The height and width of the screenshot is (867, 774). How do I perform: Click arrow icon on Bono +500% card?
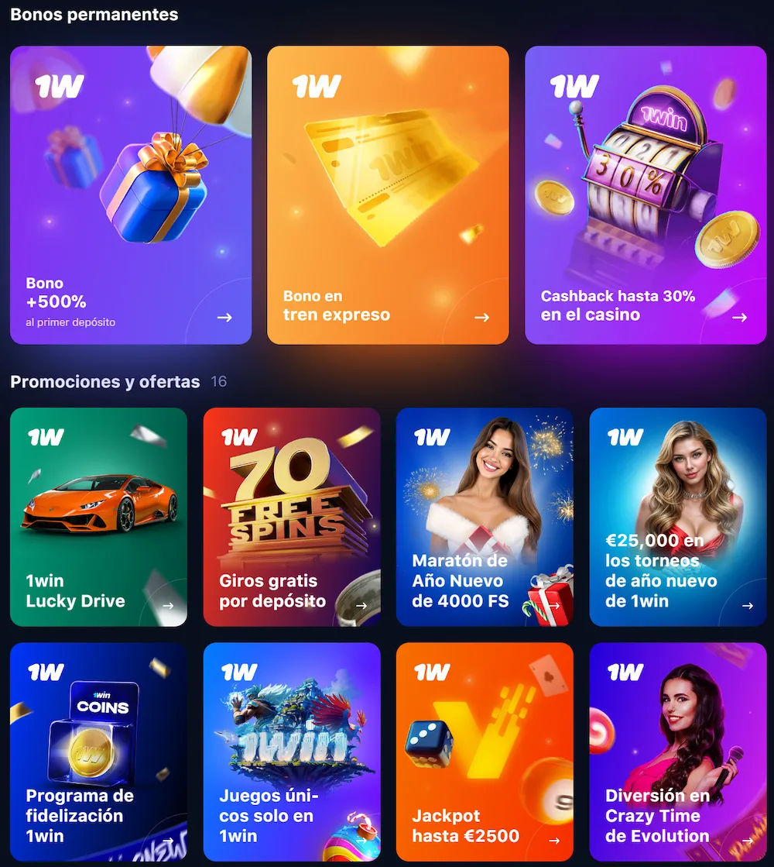point(224,318)
